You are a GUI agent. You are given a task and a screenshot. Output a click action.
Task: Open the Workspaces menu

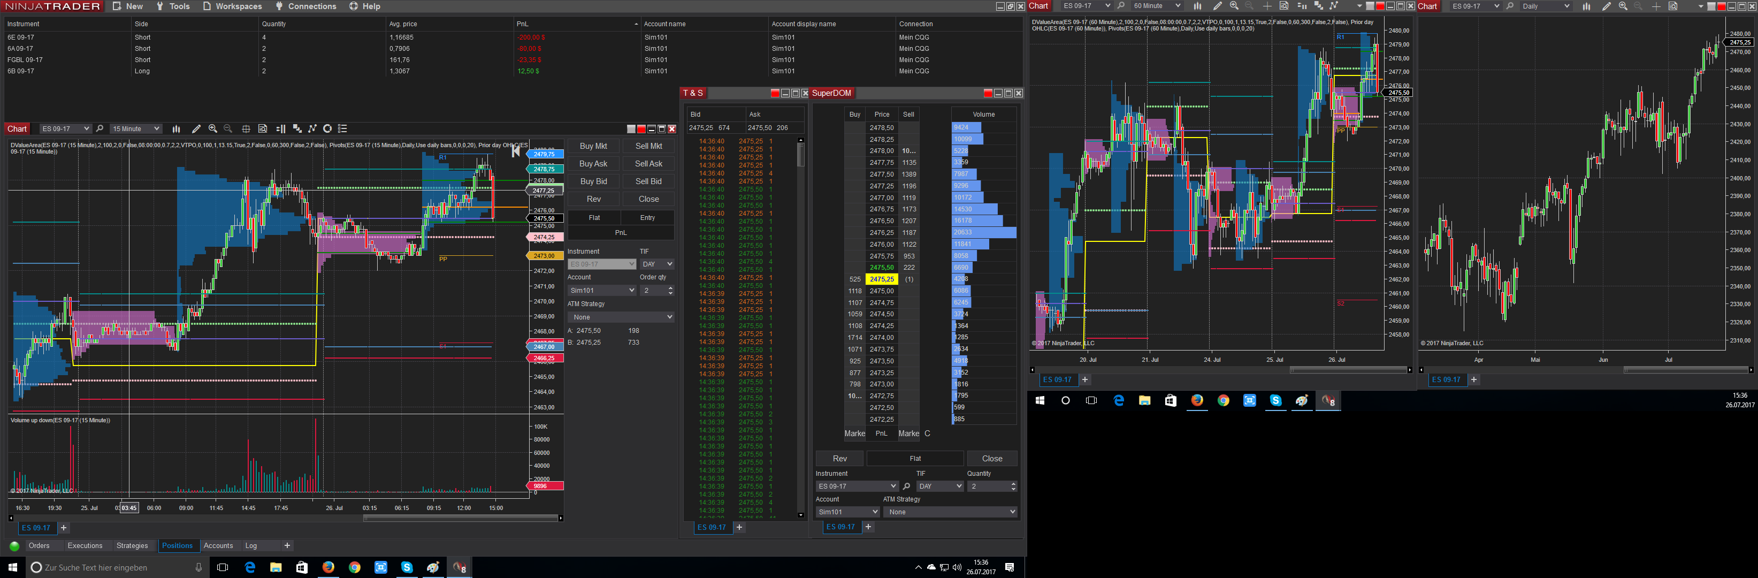tap(232, 6)
